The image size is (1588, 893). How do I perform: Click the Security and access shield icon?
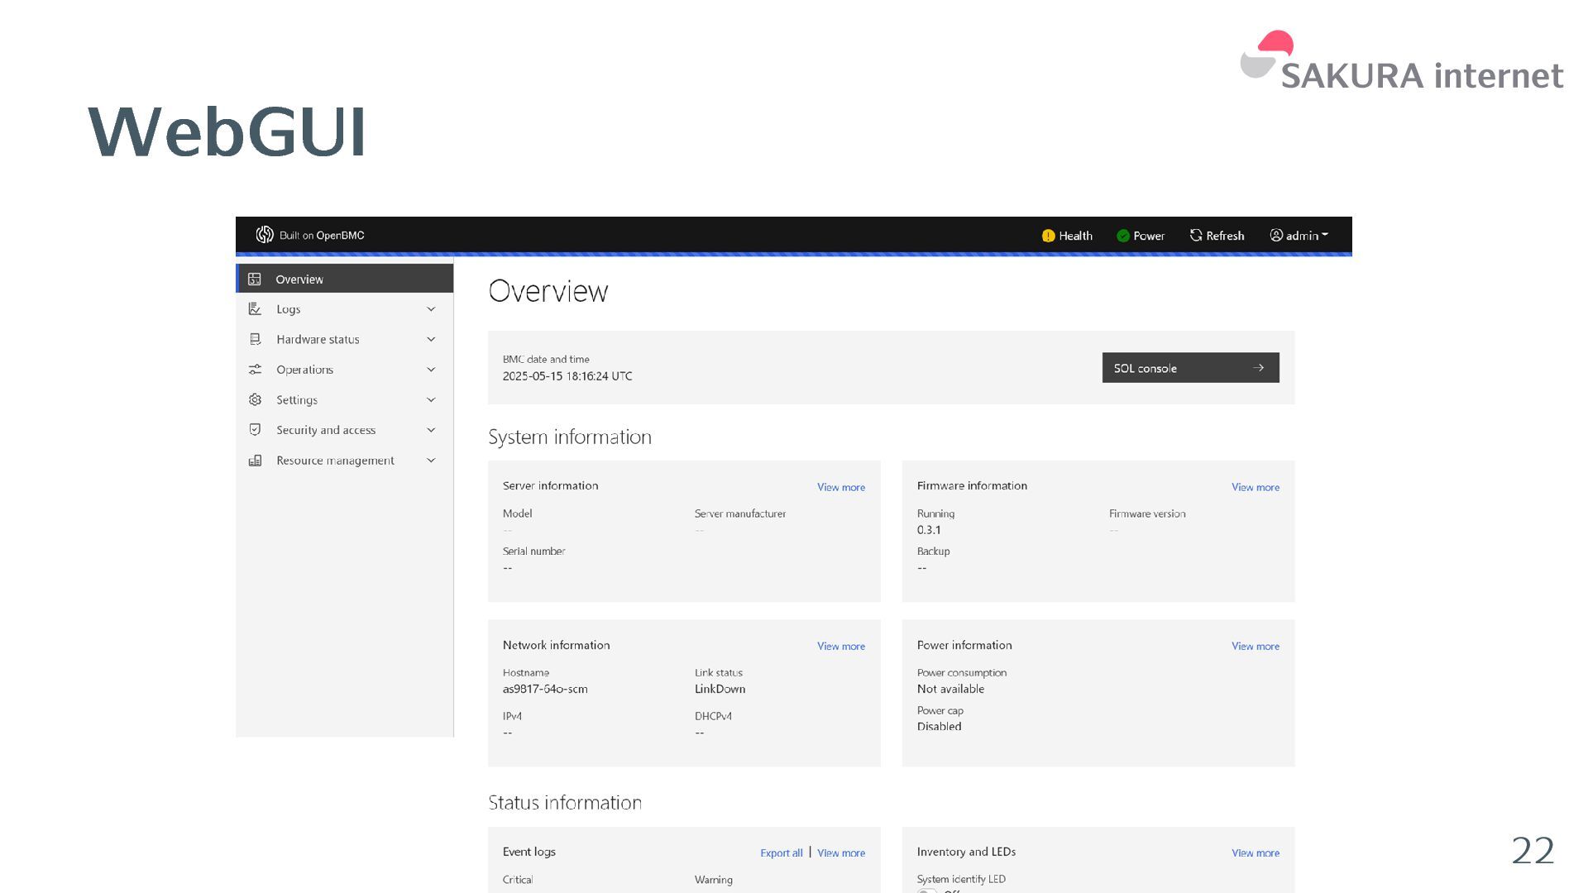point(255,430)
